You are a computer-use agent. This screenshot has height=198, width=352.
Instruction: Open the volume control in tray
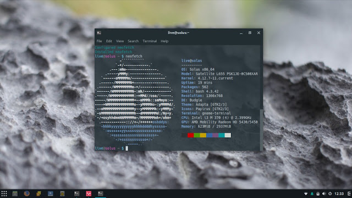324,194
